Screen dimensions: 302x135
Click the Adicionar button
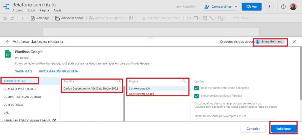[x=284, y=129]
